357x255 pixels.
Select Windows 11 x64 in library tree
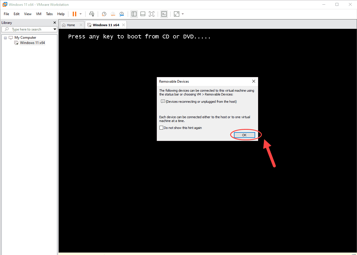coord(32,43)
